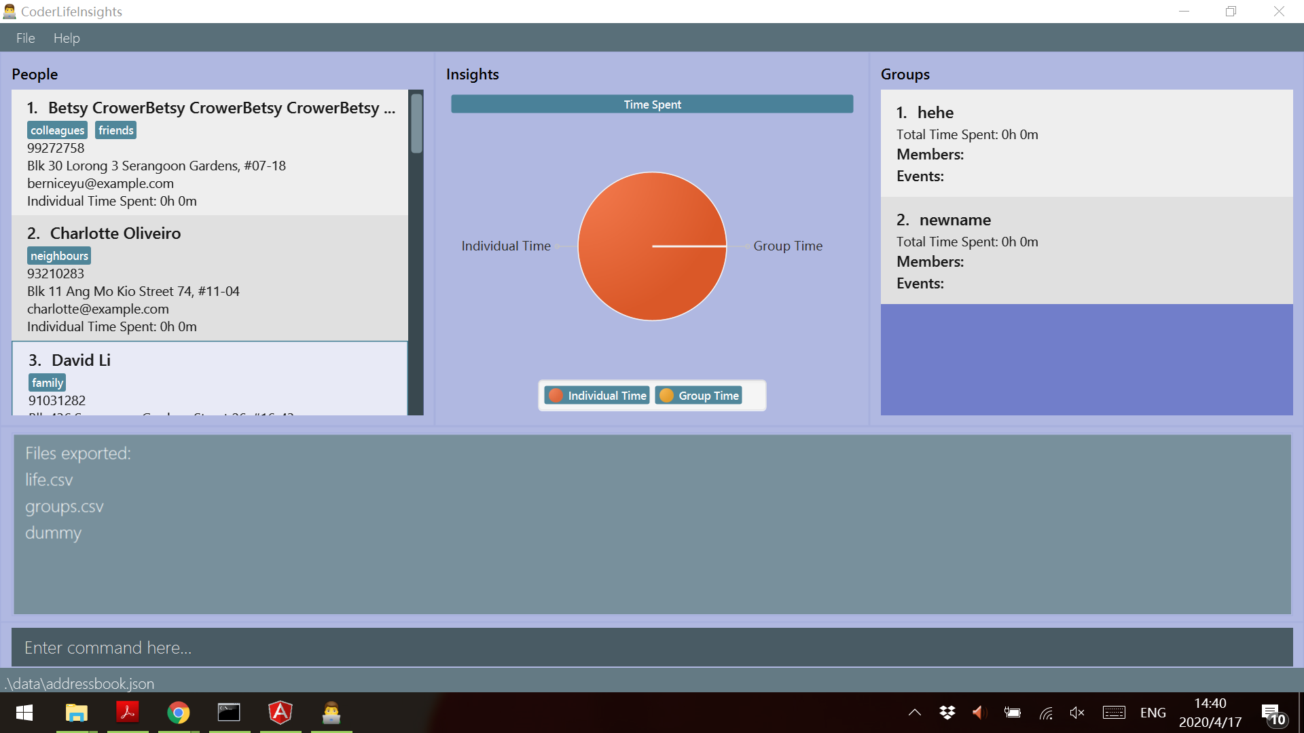This screenshot has width=1304, height=733.
Task: Select the hehe group card
Action: (x=1085, y=143)
